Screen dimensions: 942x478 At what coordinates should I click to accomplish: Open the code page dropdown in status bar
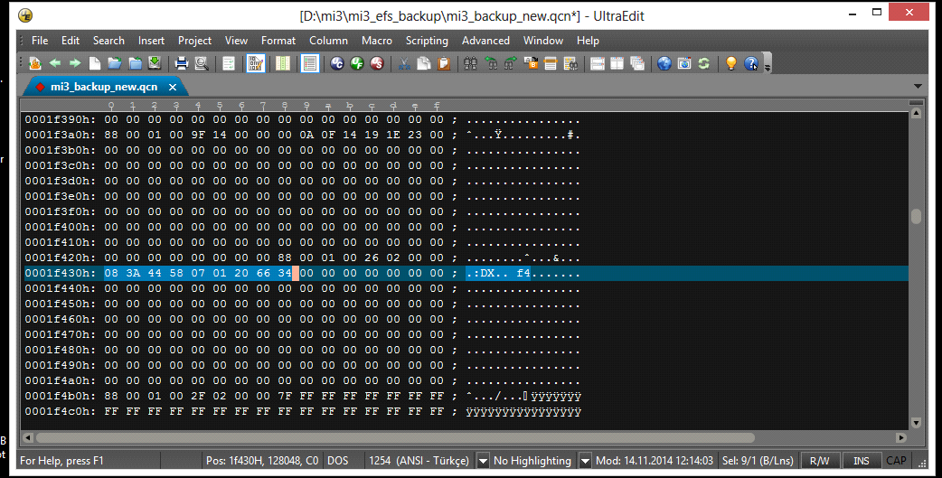coord(482,461)
